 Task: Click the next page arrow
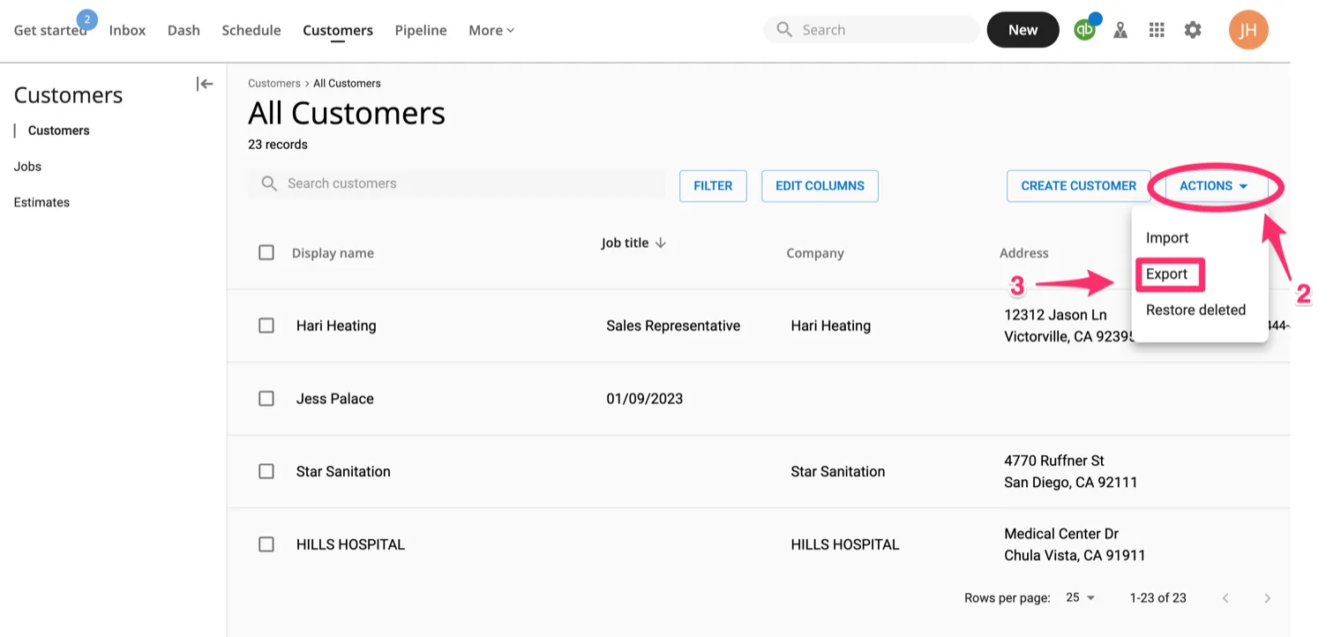pyautogui.click(x=1267, y=598)
